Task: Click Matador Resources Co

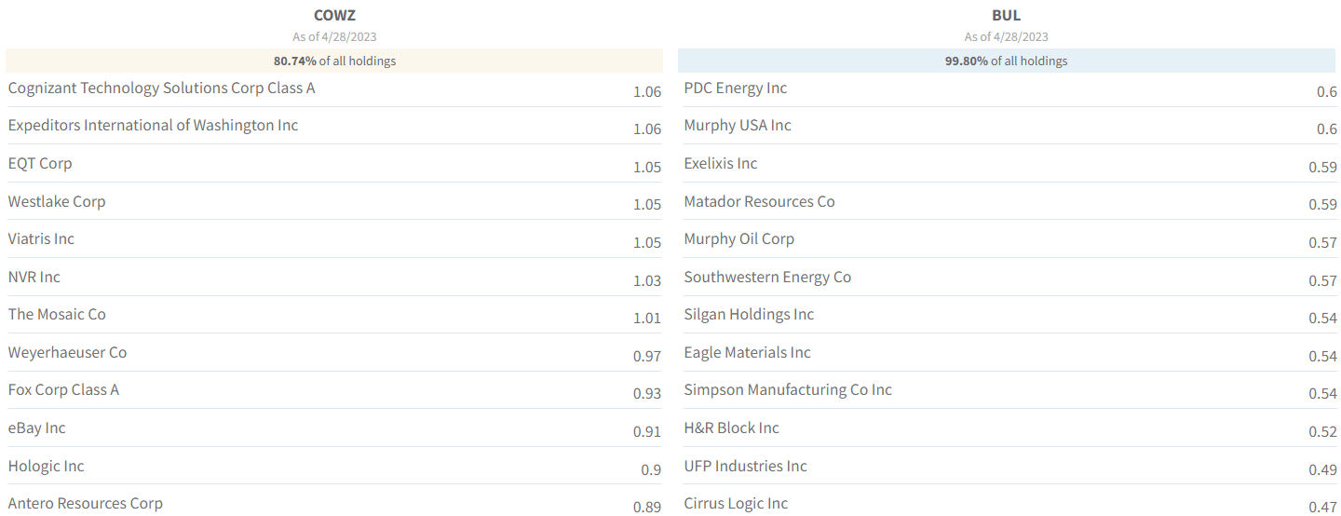Action: (759, 201)
